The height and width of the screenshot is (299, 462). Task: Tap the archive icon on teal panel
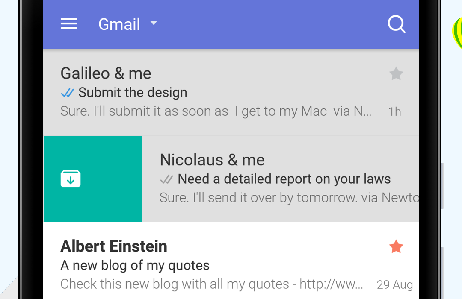coord(71,179)
